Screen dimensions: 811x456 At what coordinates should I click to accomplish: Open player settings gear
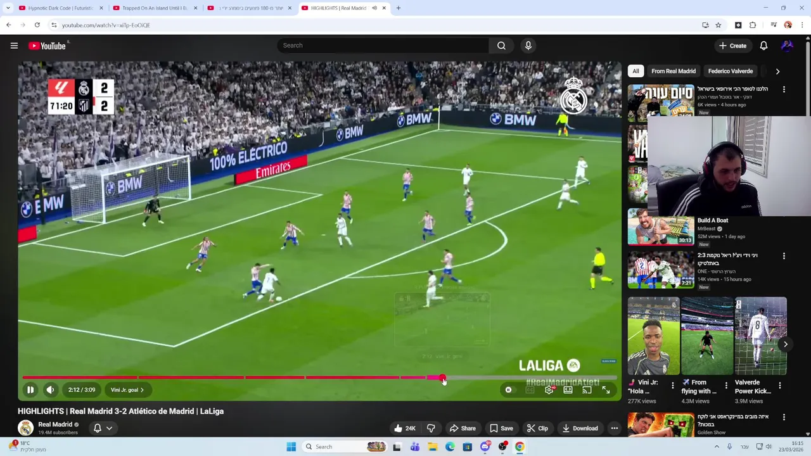click(x=549, y=390)
